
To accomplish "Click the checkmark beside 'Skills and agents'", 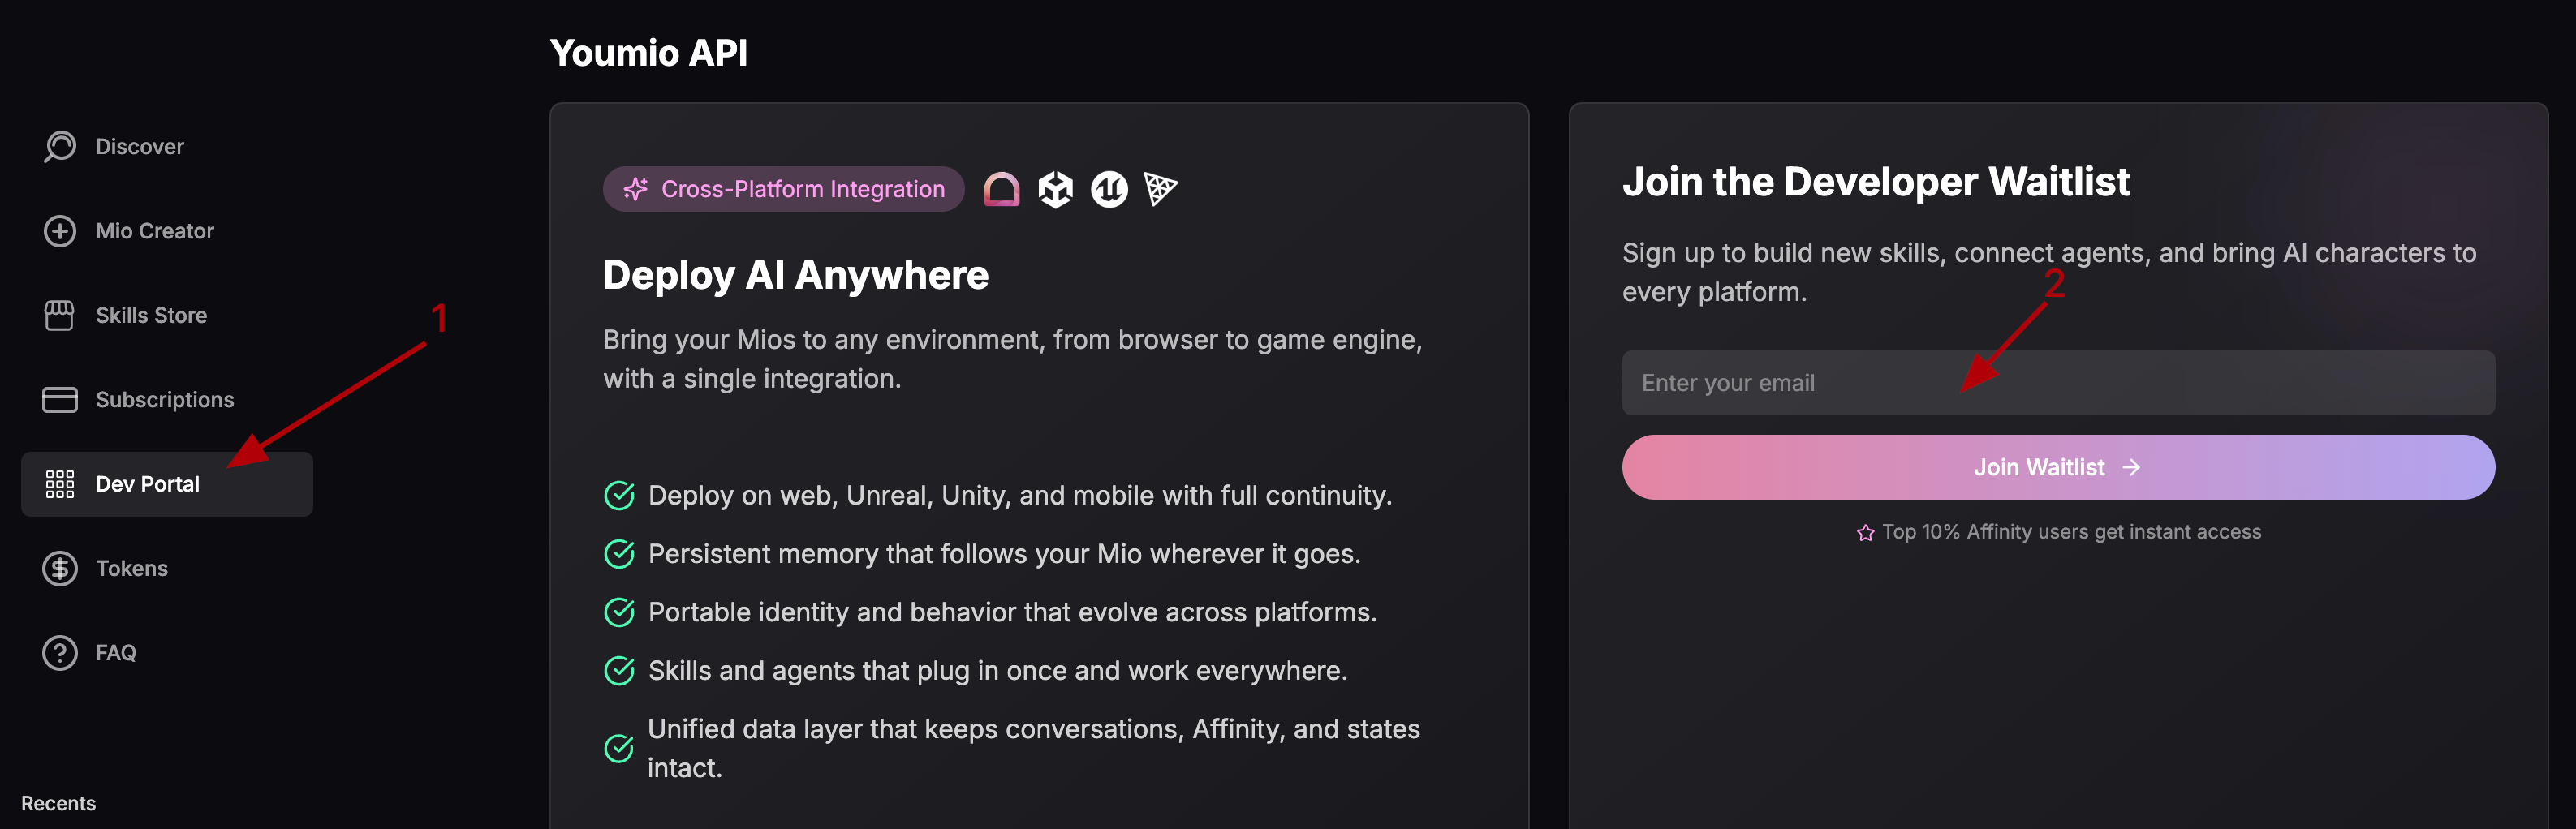I will pyautogui.click(x=619, y=670).
